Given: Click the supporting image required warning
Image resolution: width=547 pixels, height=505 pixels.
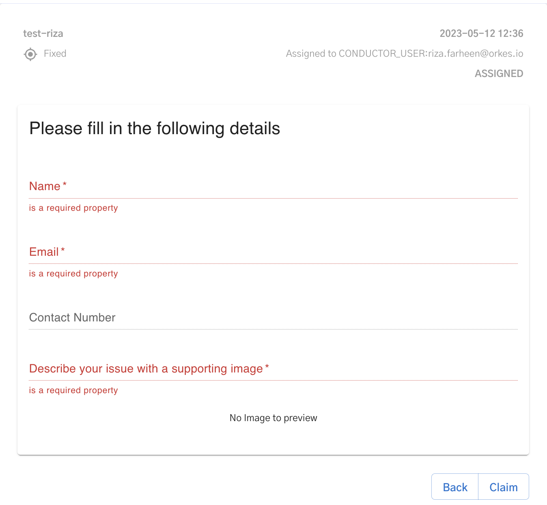Looking at the screenshot, I should (73, 390).
